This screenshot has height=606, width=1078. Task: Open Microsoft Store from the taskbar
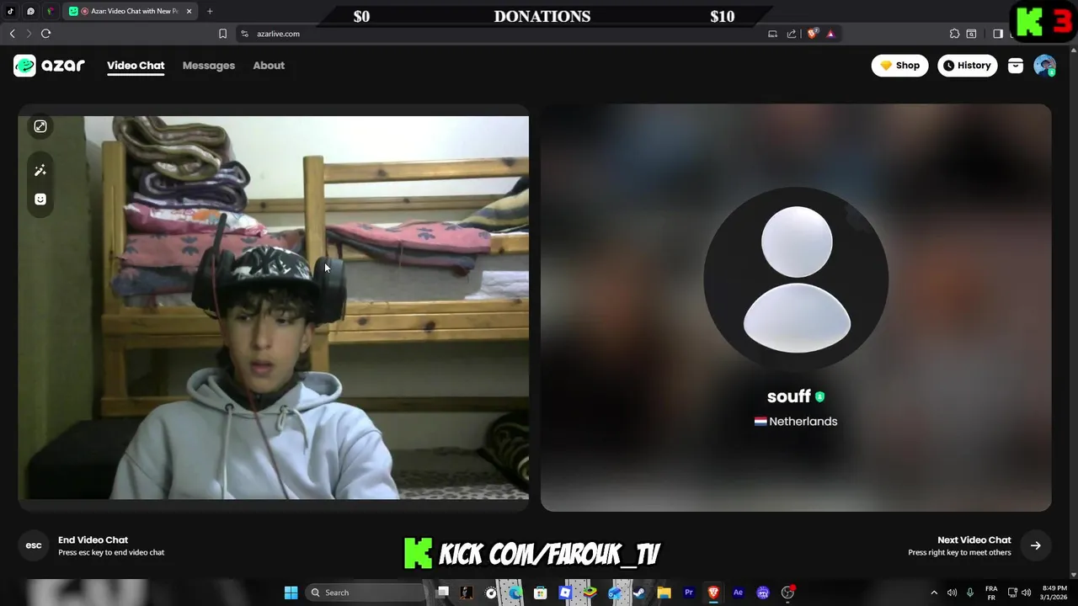[x=541, y=593]
